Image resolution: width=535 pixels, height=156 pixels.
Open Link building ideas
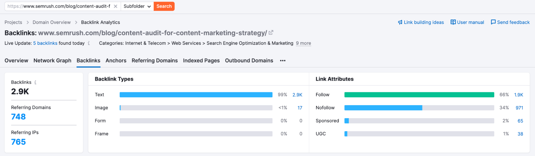424,22
